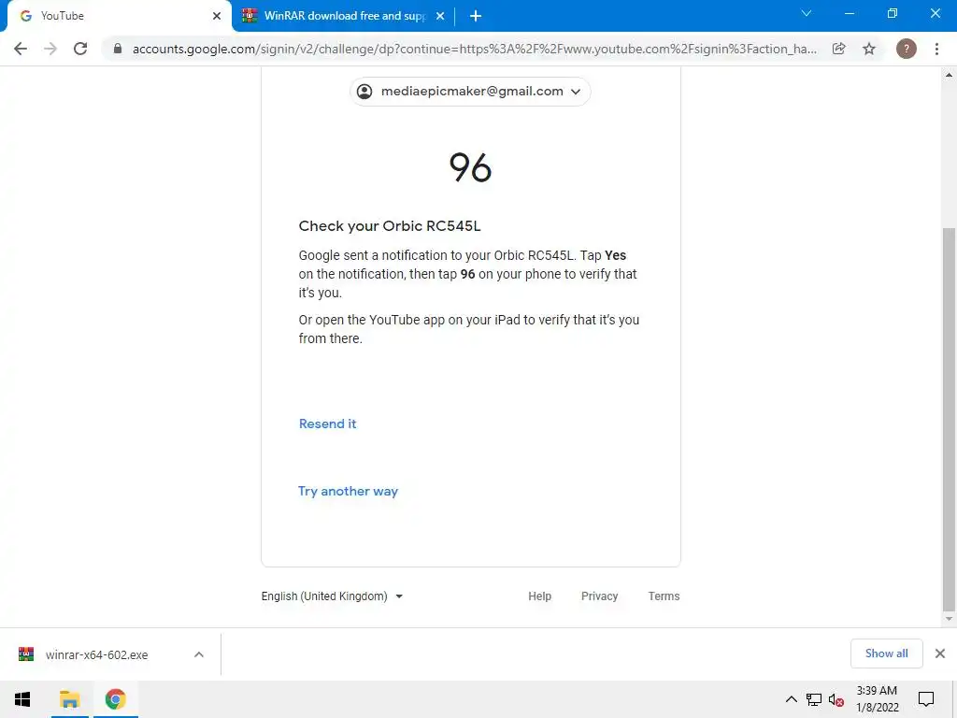Open the Help link
Viewport: 957px width, 718px height.
pos(539,596)
